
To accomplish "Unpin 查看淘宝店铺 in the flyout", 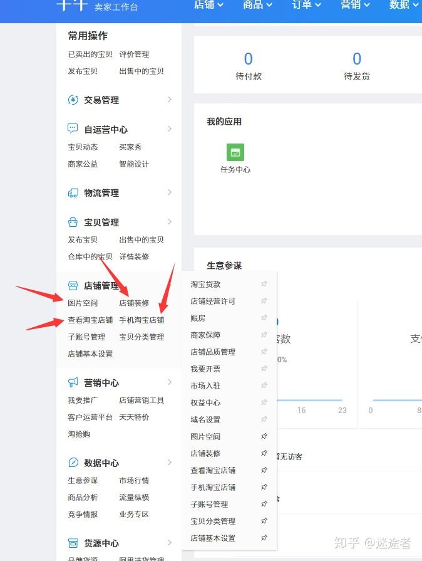I will (x=264, y=470).
